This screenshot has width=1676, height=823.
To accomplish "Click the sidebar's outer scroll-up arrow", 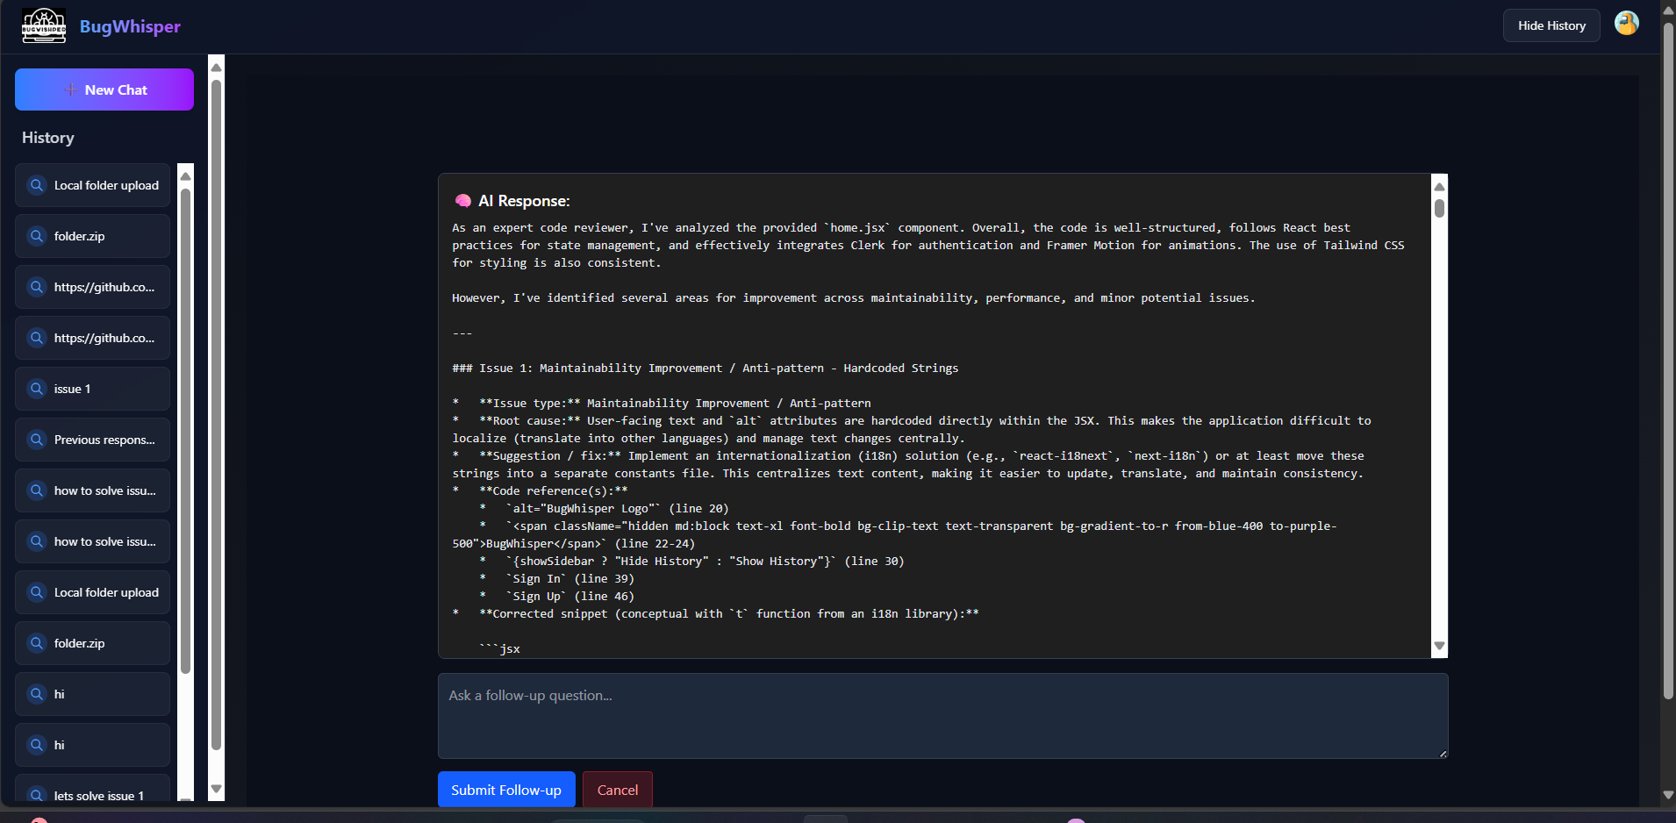I will 216,68.
